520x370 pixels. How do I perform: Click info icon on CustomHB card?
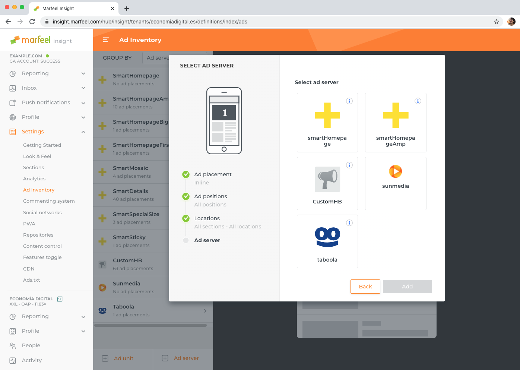349,165
